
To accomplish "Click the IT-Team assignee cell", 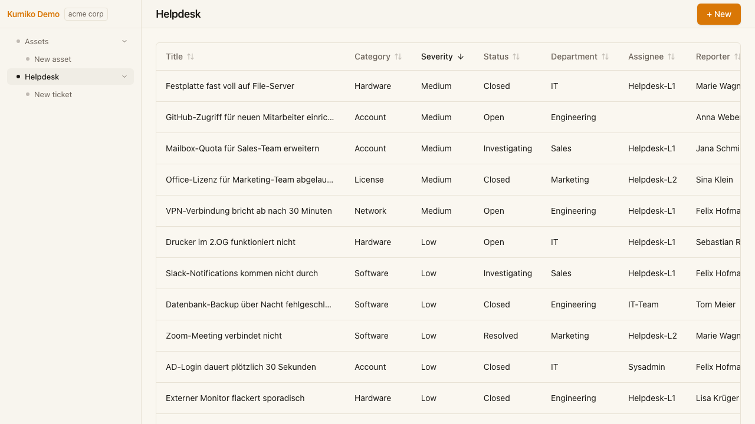I will point(644,304).
